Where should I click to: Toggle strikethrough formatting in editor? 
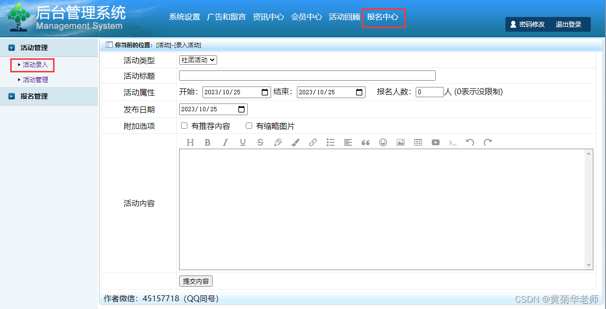tap(260, 142)
